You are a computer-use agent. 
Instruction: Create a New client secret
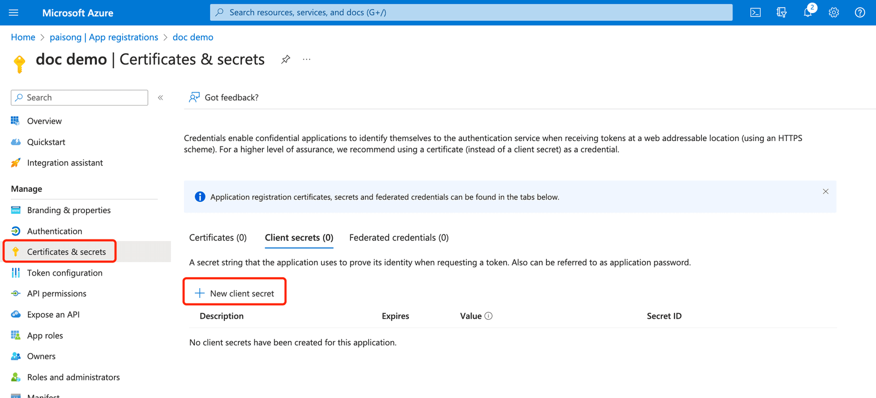pyautogui.click(x=234, y=294)
